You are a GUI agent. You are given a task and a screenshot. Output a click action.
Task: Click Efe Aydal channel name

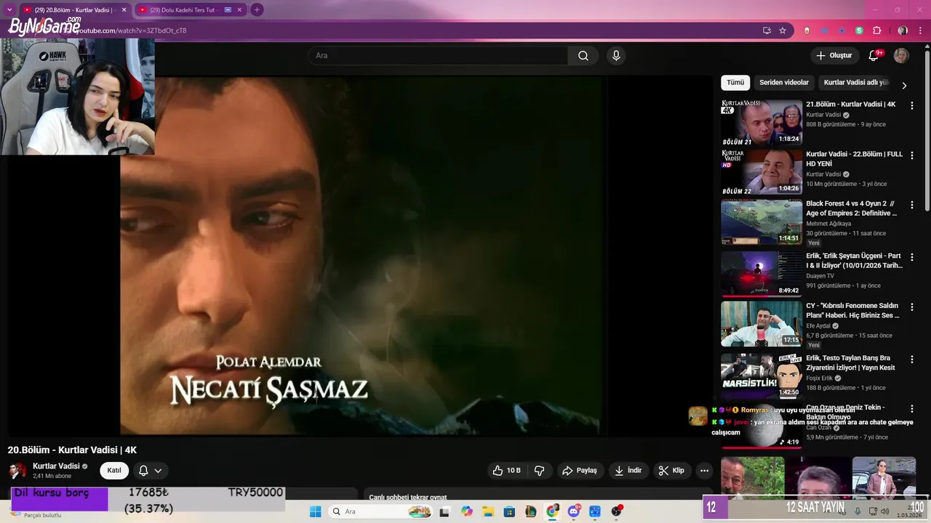(819, 326)
